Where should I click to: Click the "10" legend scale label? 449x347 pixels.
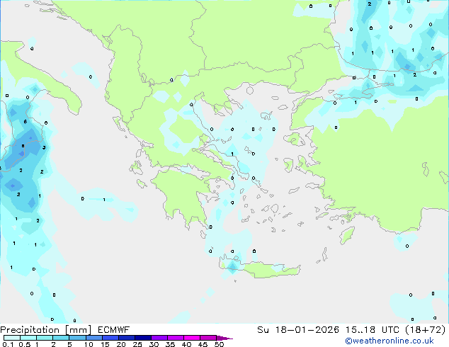point(89,344)
